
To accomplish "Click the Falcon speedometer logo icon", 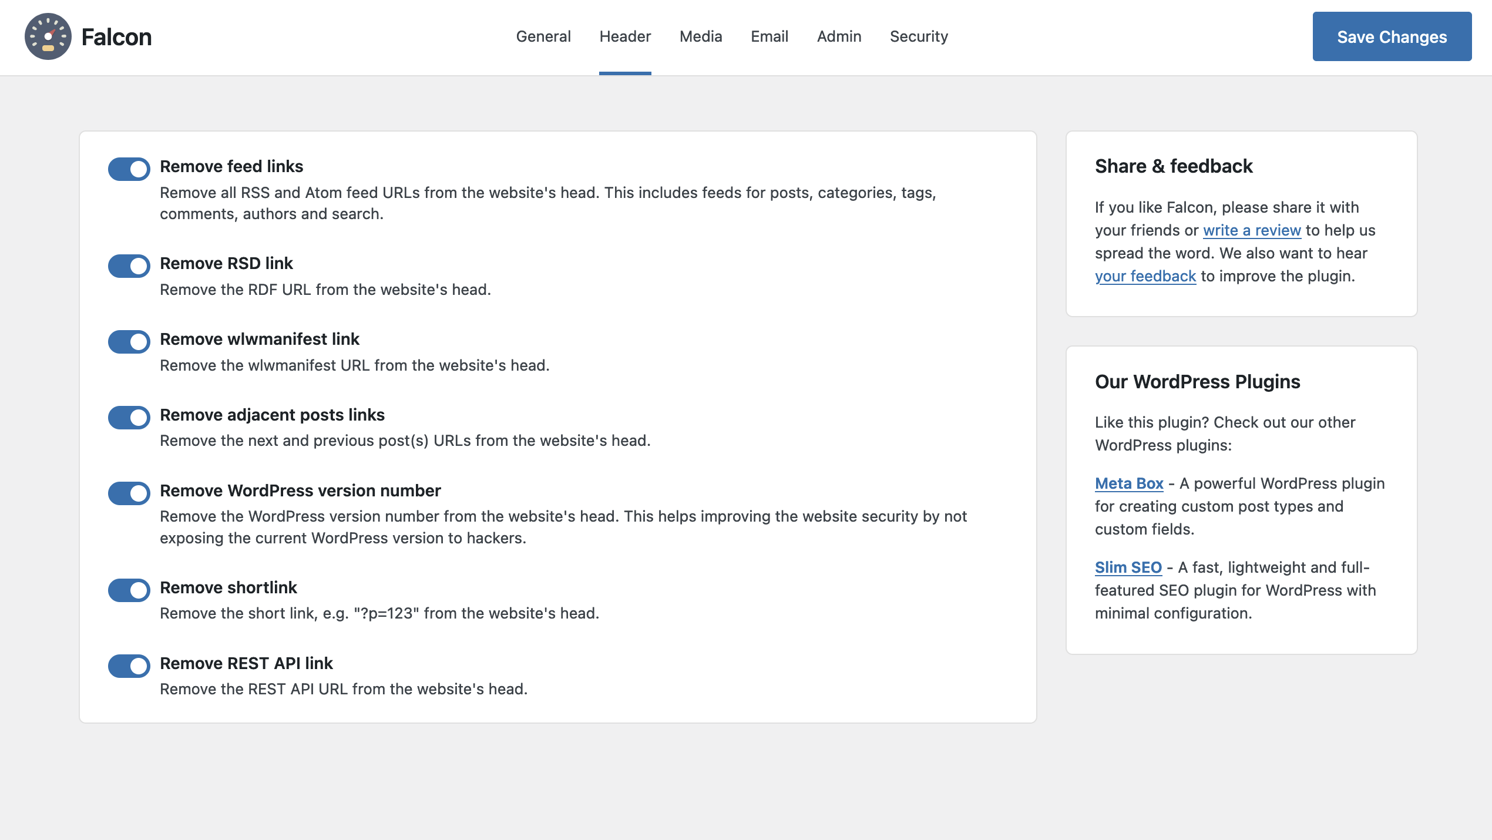I will (x=48, y=36).
